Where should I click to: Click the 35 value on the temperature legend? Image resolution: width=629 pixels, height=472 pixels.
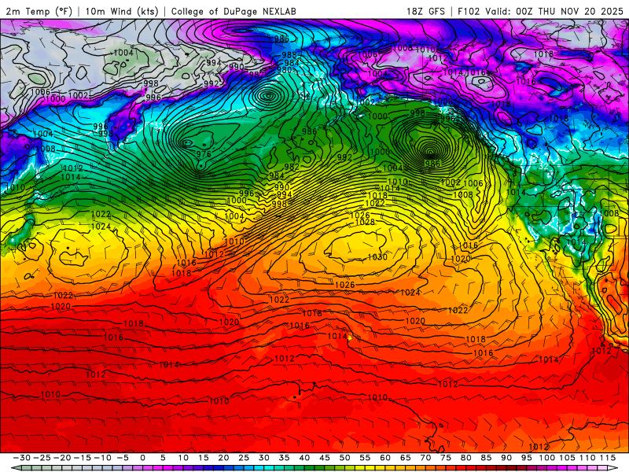coord(284,458)
